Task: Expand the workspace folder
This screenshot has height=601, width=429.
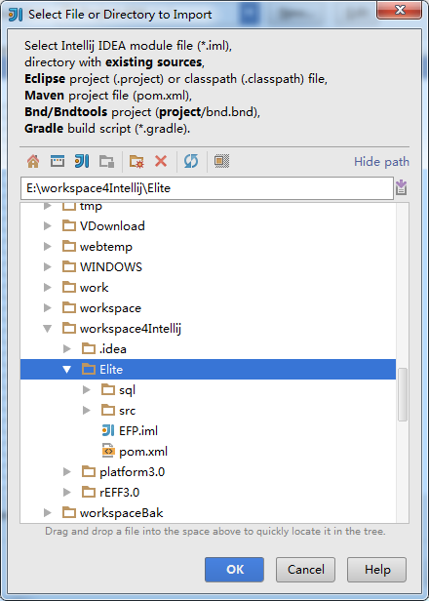Action: click(x=48, y=307)
